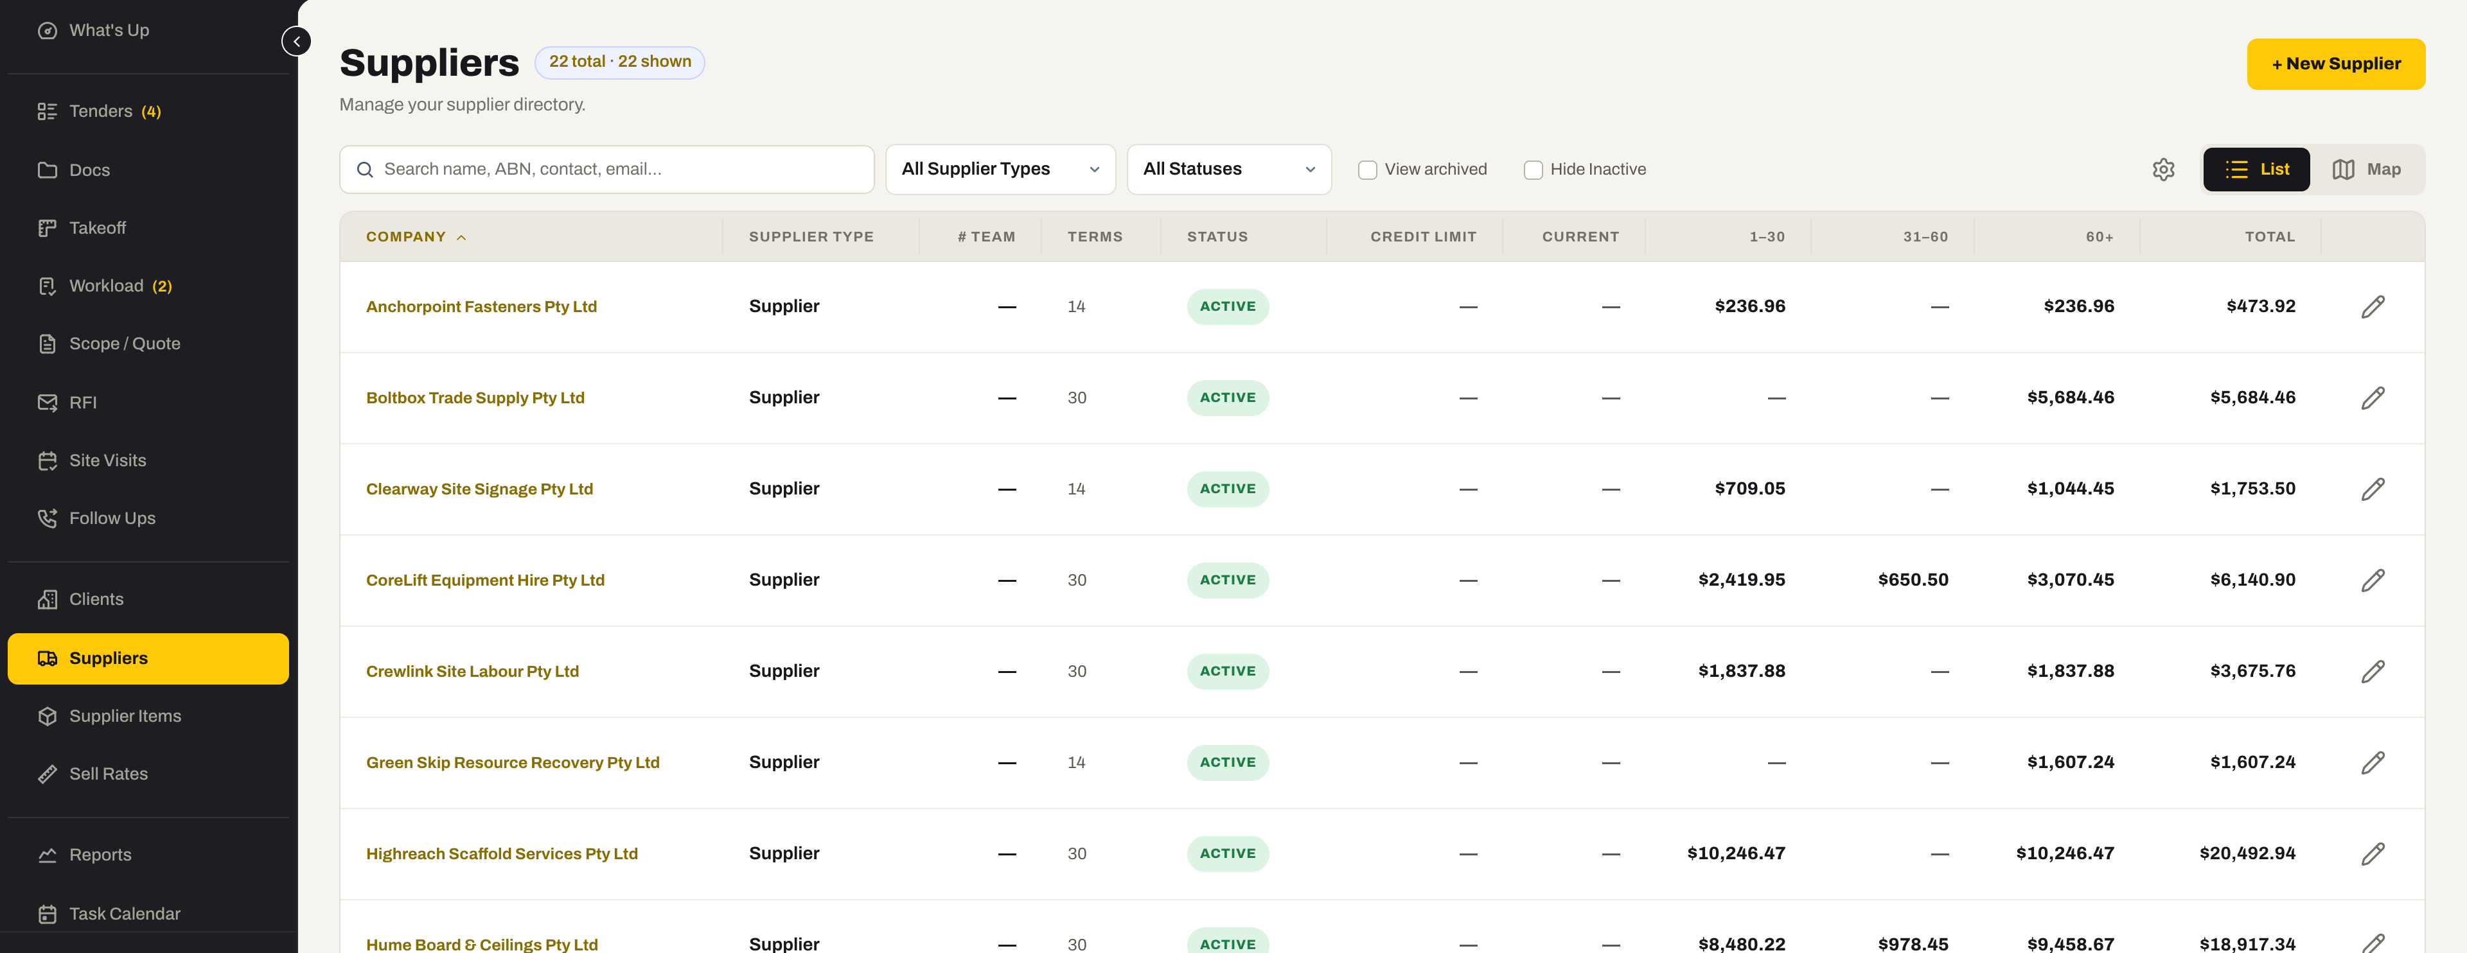
Task: Edit Crewlink Site Labour with pencil icon
Action: 2372,670
